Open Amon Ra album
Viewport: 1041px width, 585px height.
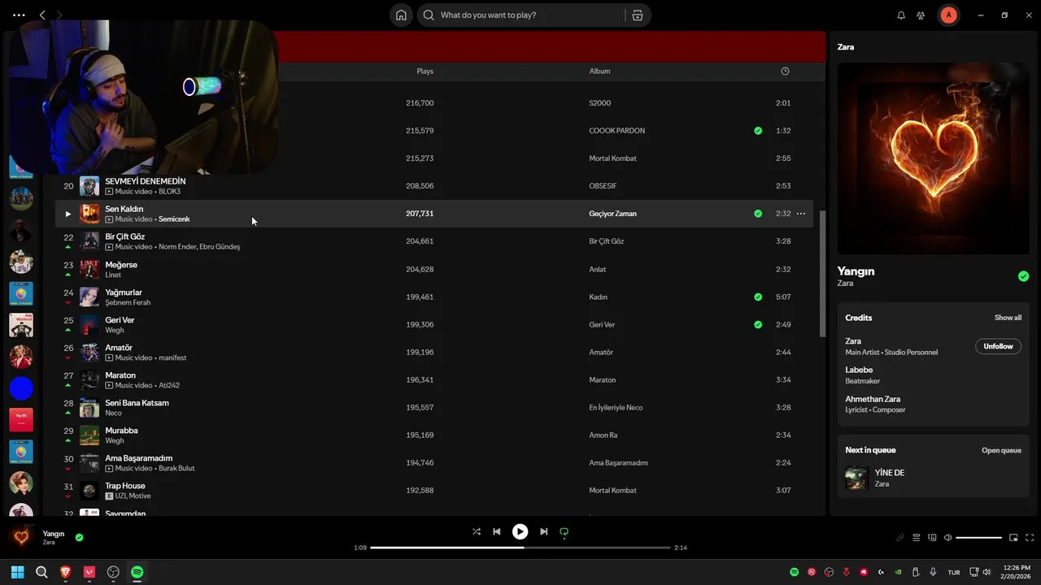pyautogui.click(x=603, y=435)
